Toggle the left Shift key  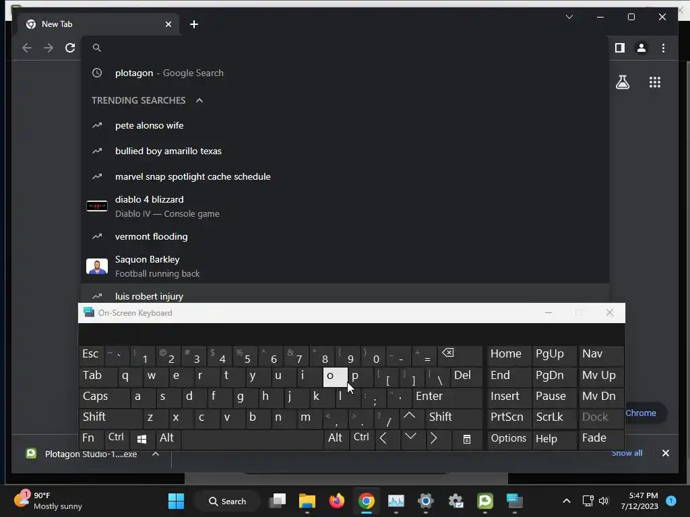coord(111,417)
